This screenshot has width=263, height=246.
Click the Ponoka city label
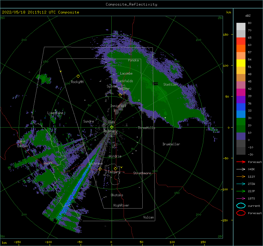click(x=133, y=60)
